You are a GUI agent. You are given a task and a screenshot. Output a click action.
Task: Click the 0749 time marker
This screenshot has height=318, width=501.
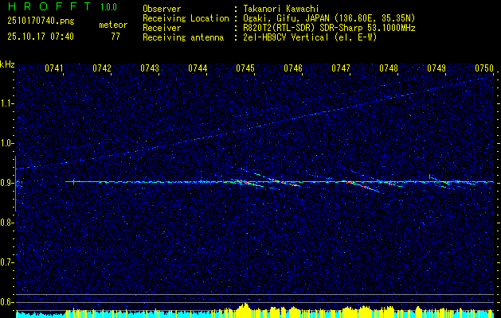tap(436, 68)
